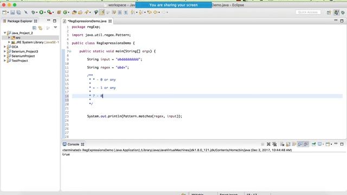Click Open Console icon in Console toolbar

tap(327, 144)
